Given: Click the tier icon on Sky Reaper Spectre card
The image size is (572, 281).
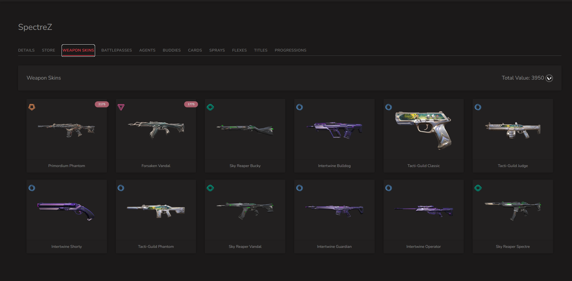Looking at the screenshot, I should [x=478, y=188].
